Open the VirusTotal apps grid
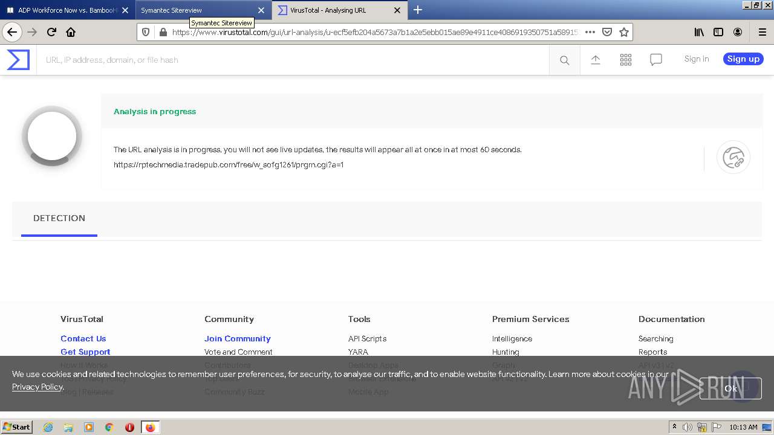Viewport: 774px width, 435px height. (626, 59)
